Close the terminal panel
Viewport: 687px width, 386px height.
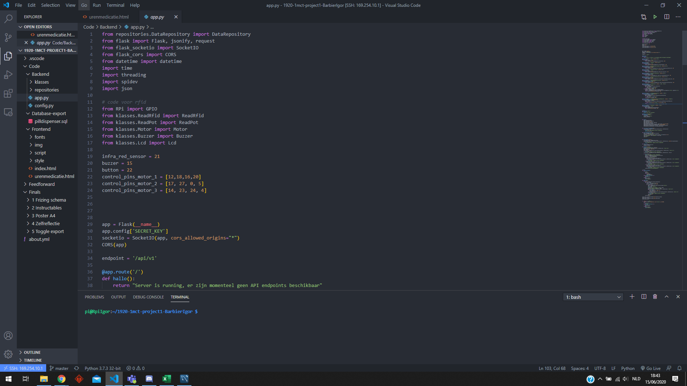click(x=678, y=297)
